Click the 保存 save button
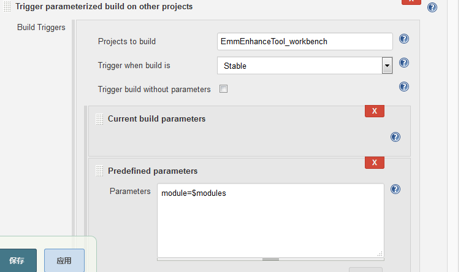 [x=17, y=261]
